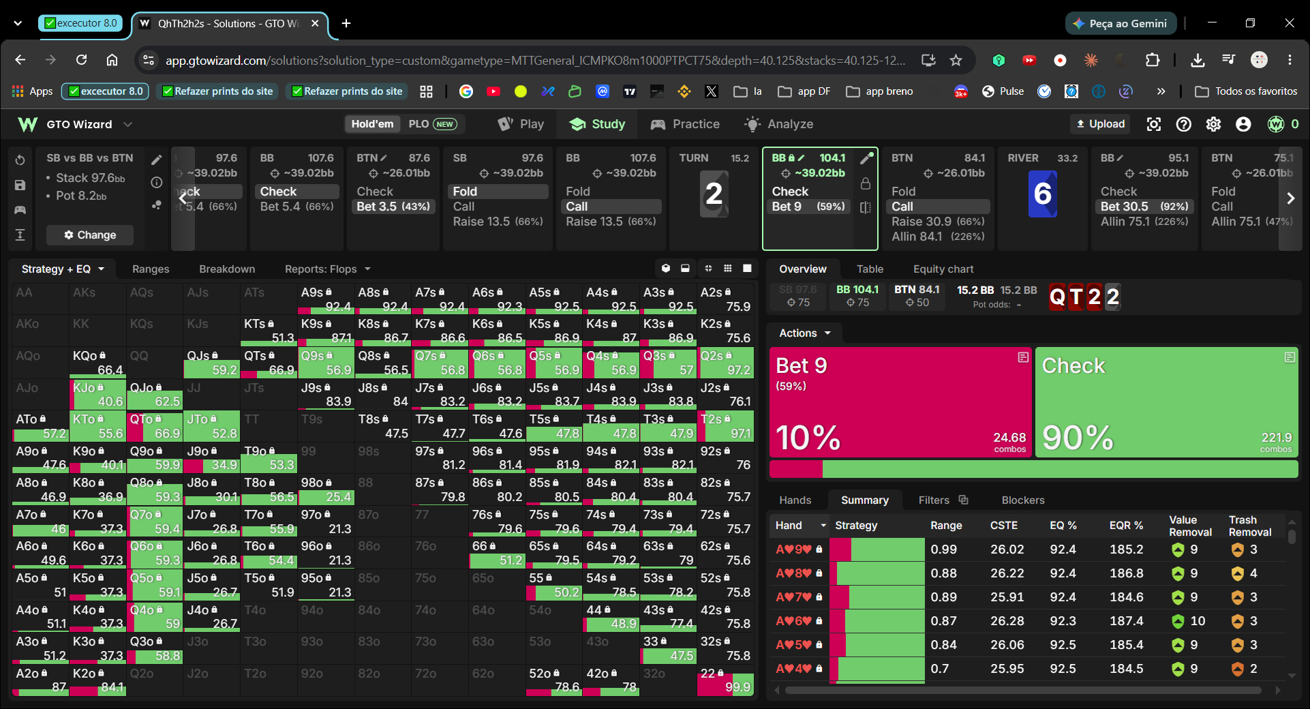Click the GTO Wizard logo icon
The image size is (1310, 709).
27,124
